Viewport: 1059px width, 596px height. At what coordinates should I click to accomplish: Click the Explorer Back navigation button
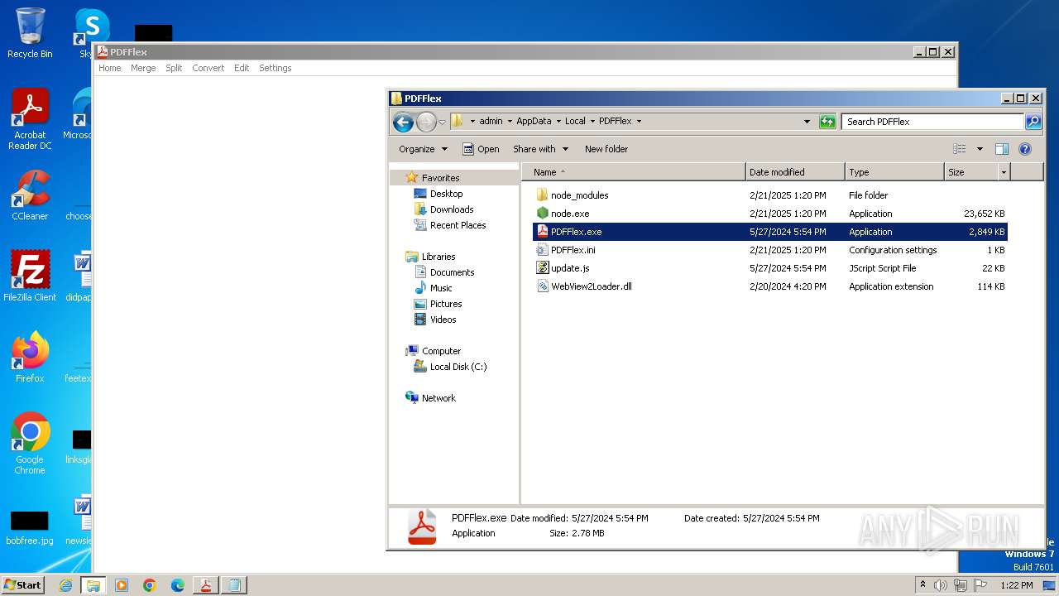pyautogui.click(x=403, y=122)
